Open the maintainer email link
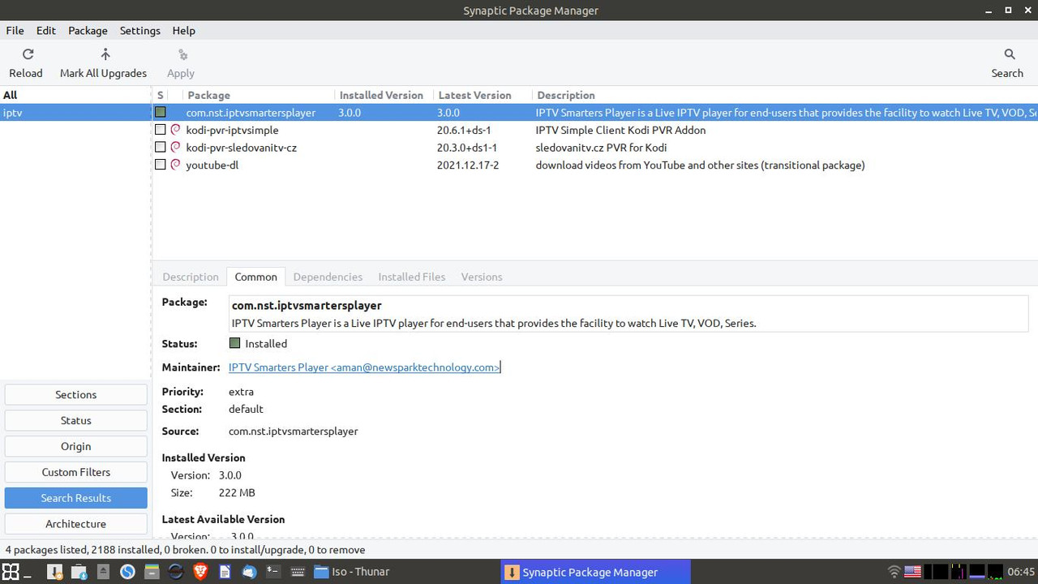 (x=363, y=367)
